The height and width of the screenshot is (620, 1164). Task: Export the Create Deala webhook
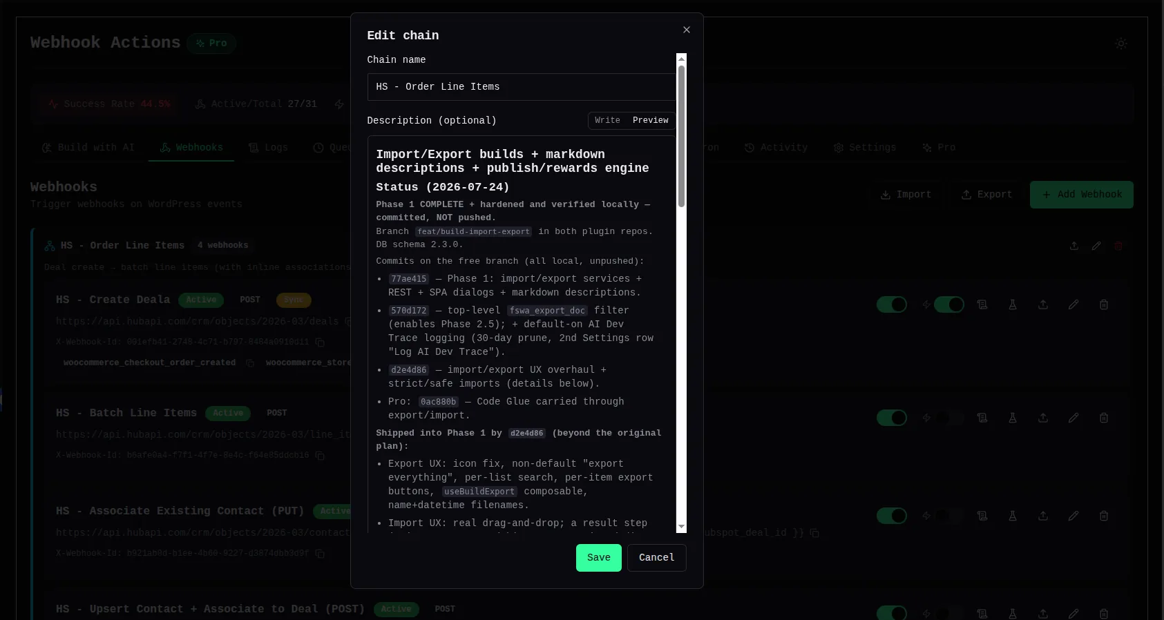point(1043,304)
